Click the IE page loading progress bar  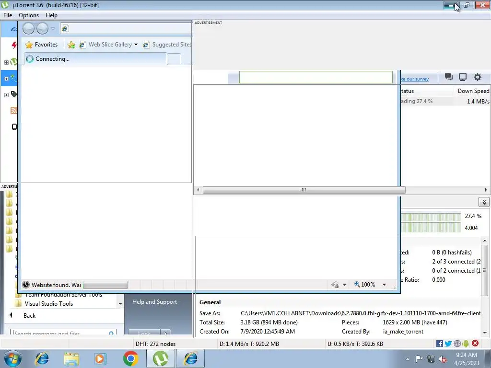coord(105,285)
